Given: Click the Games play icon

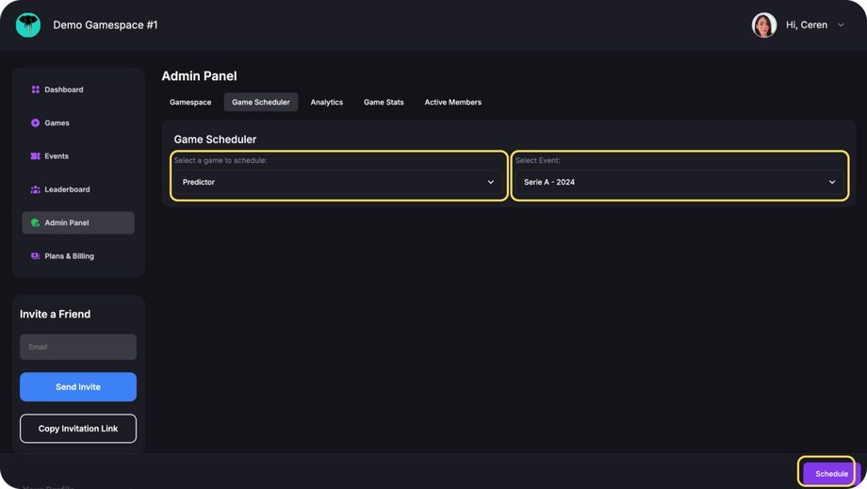Looking at the screenshot, I should click(x=36, y=122).
